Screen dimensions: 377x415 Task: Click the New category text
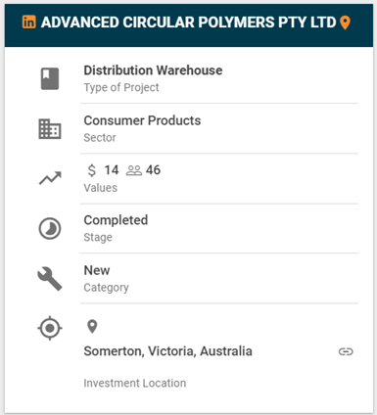(x=97, y=270)
